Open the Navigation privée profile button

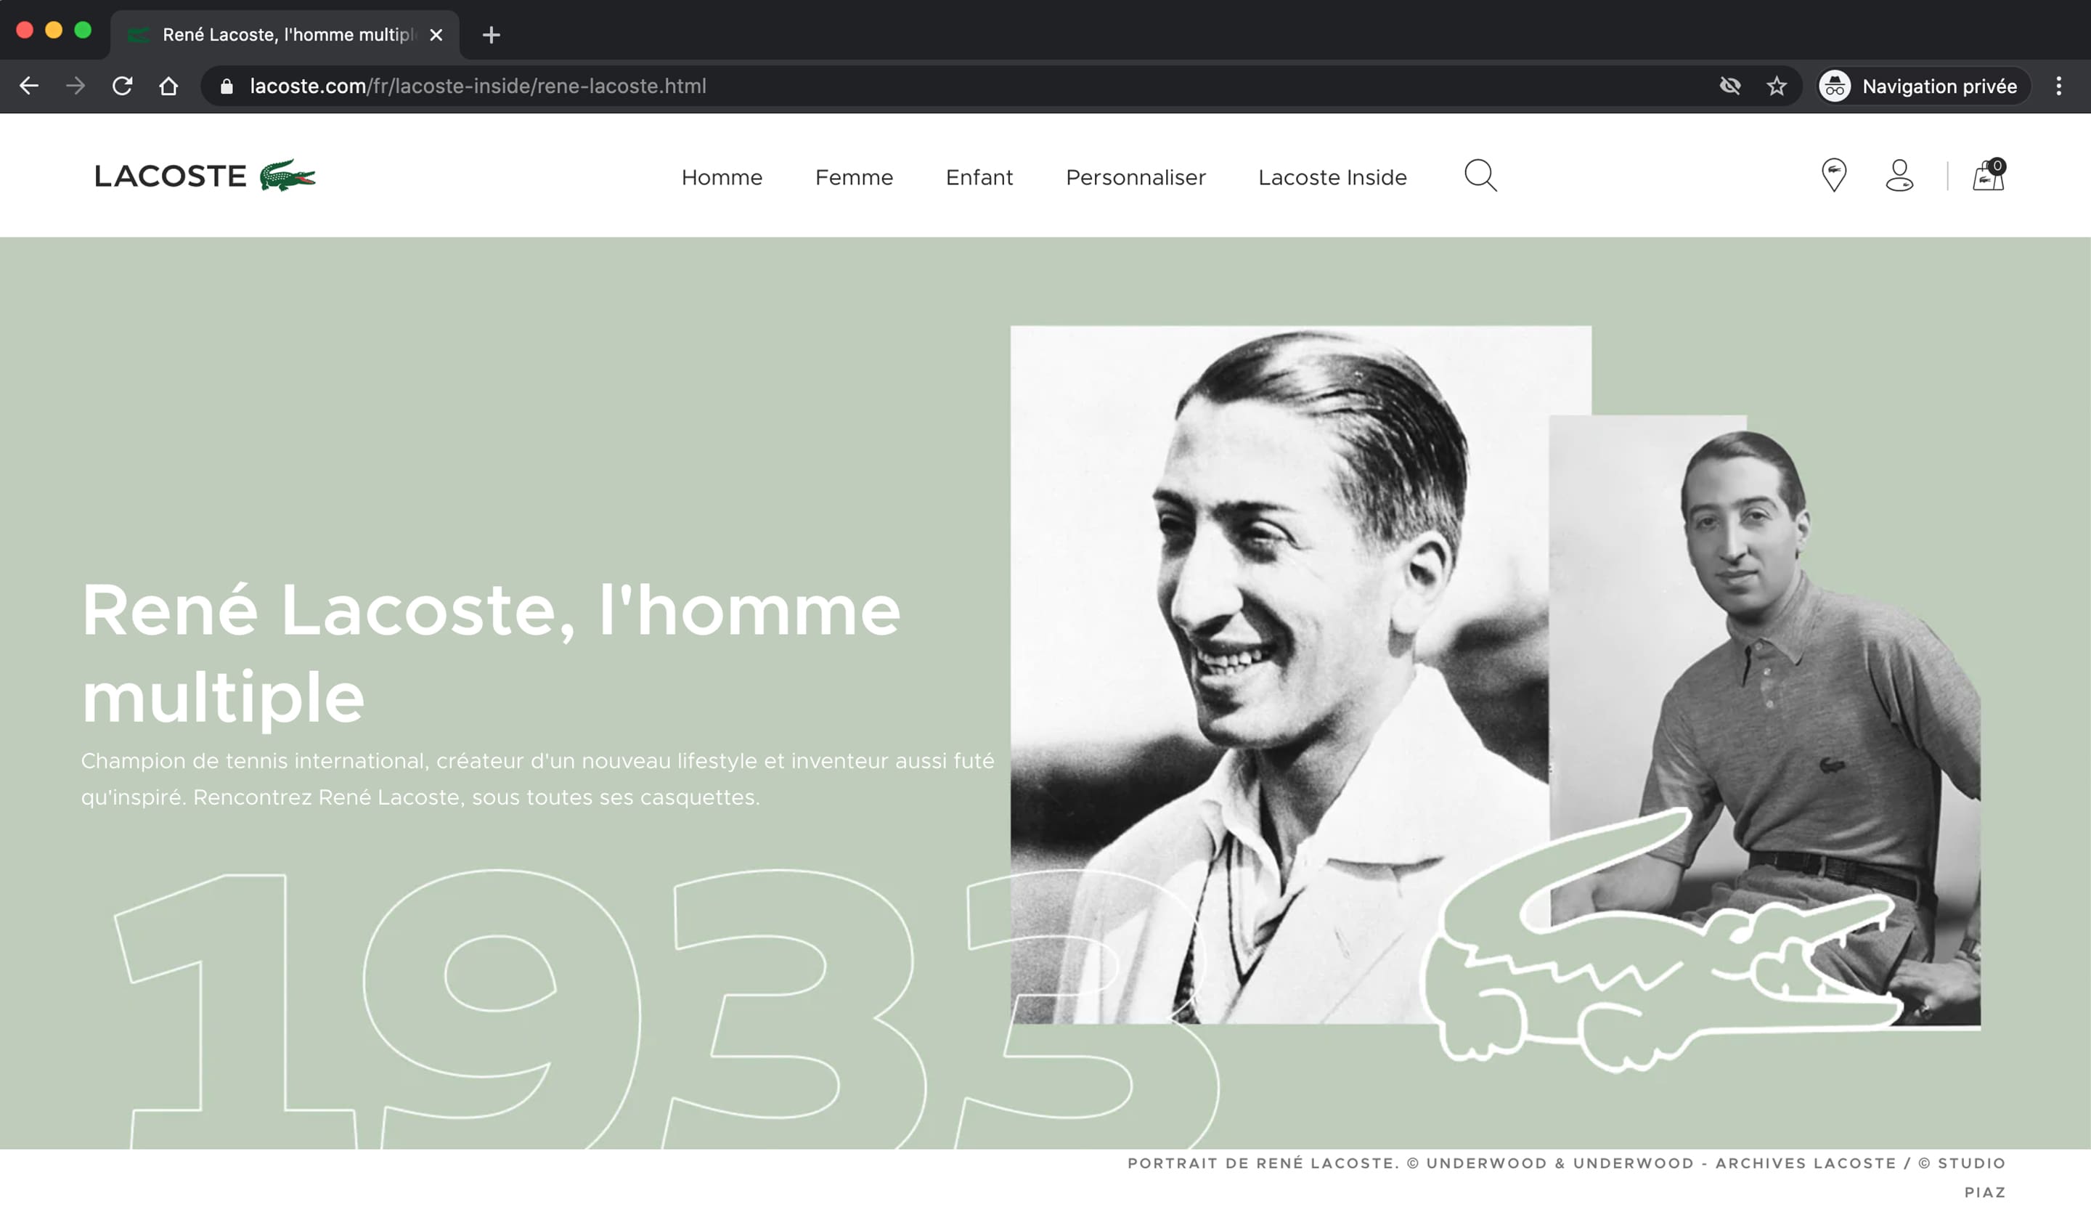click(x=1919, y=86)
